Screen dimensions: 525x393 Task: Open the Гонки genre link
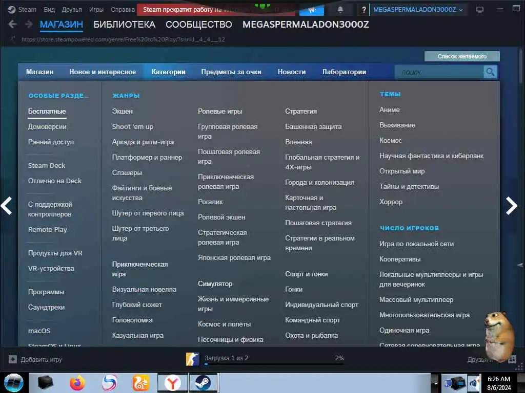click(294, 290)
